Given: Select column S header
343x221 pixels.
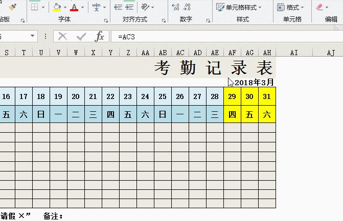Looking at the screenshot, I should [x=7, y=53].
